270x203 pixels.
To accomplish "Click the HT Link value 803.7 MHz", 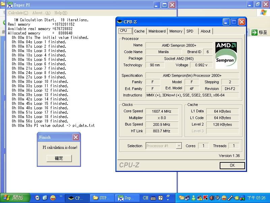I will [162, 131].
